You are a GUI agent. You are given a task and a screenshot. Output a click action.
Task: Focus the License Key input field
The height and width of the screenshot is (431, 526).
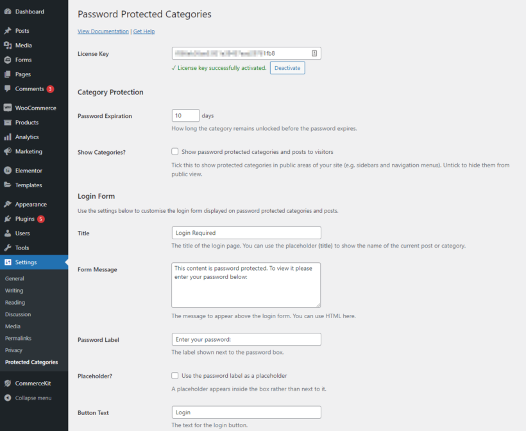coord(246,53)
